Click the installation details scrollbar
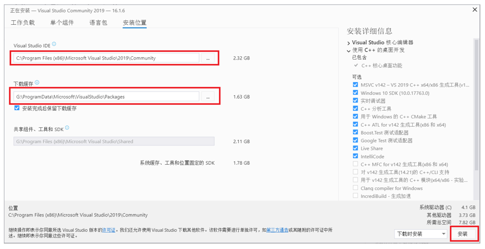The image size is (485, 249). [476, 105]
